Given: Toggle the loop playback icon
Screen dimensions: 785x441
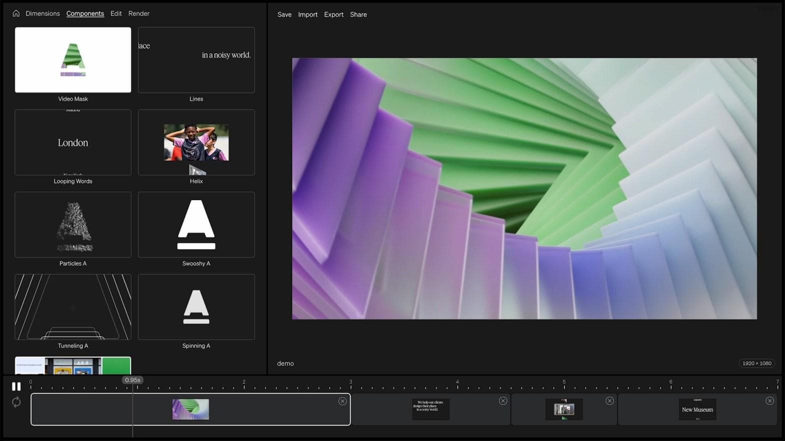Looking at the screenshot, I should [16, 402].
